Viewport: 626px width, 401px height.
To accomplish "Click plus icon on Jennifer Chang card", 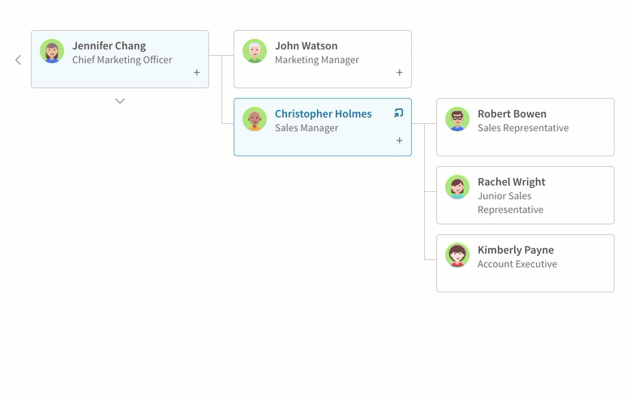I will (197, 73).
